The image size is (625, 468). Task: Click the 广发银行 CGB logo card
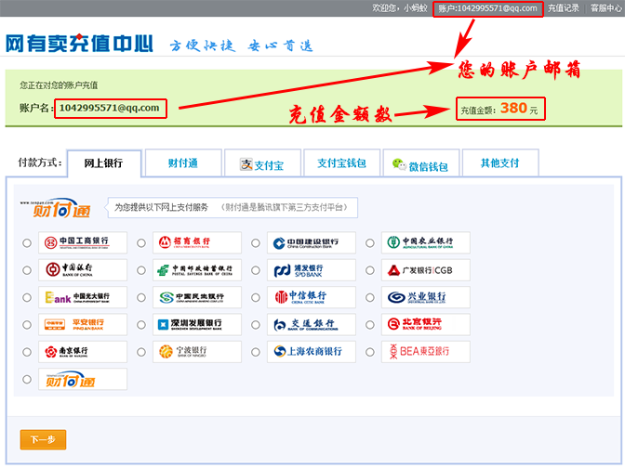(426, 270)
